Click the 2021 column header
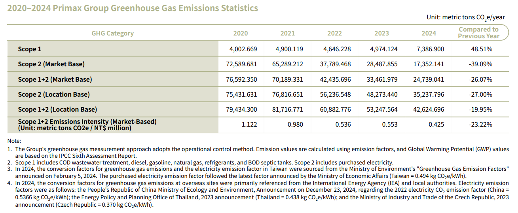Image resolution: width=518 pixels, height=213 pixels. click(288, 33)
